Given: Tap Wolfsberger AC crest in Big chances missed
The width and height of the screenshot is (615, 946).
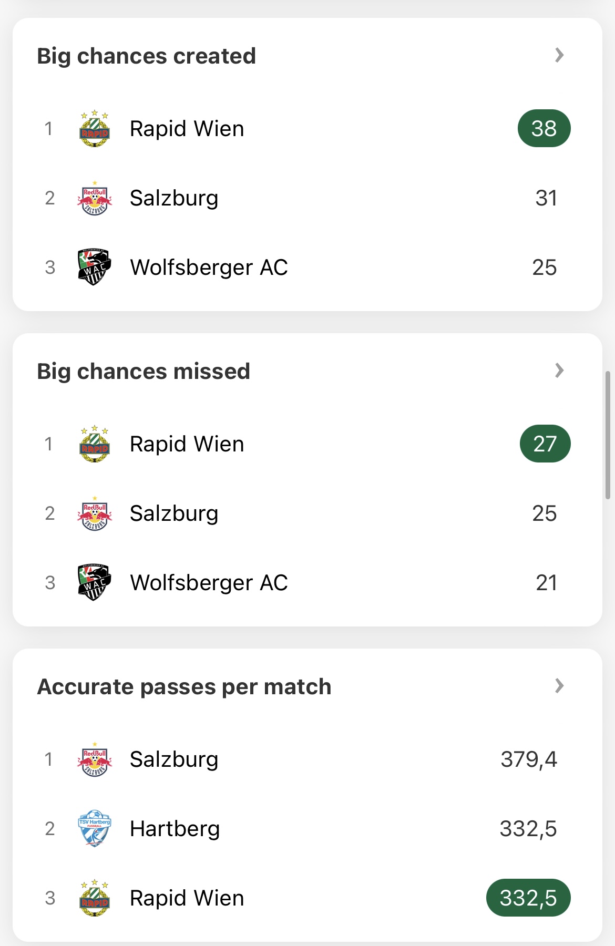Looking at the screenshot, I should pyautogui.click(x=95, y=582).
